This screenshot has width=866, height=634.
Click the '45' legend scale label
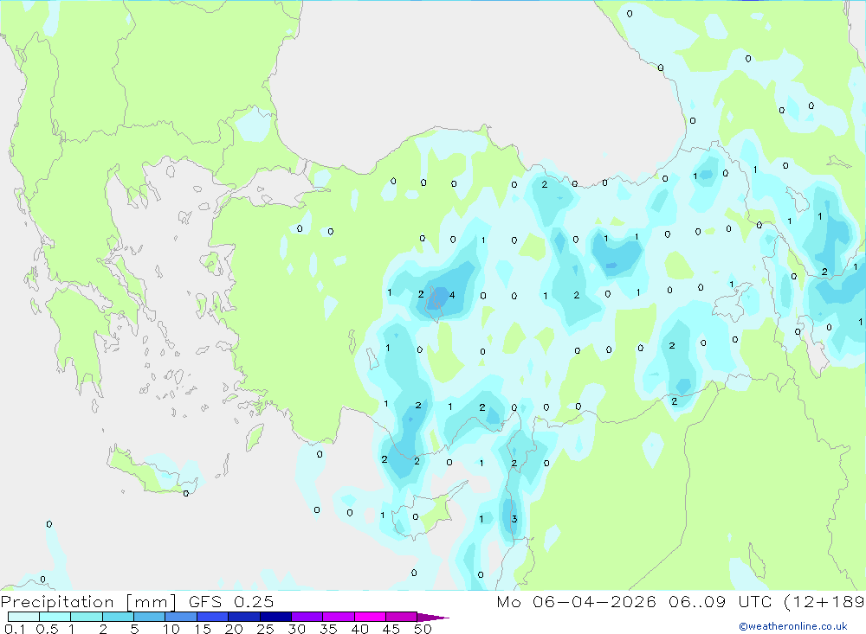pos(391,629)
